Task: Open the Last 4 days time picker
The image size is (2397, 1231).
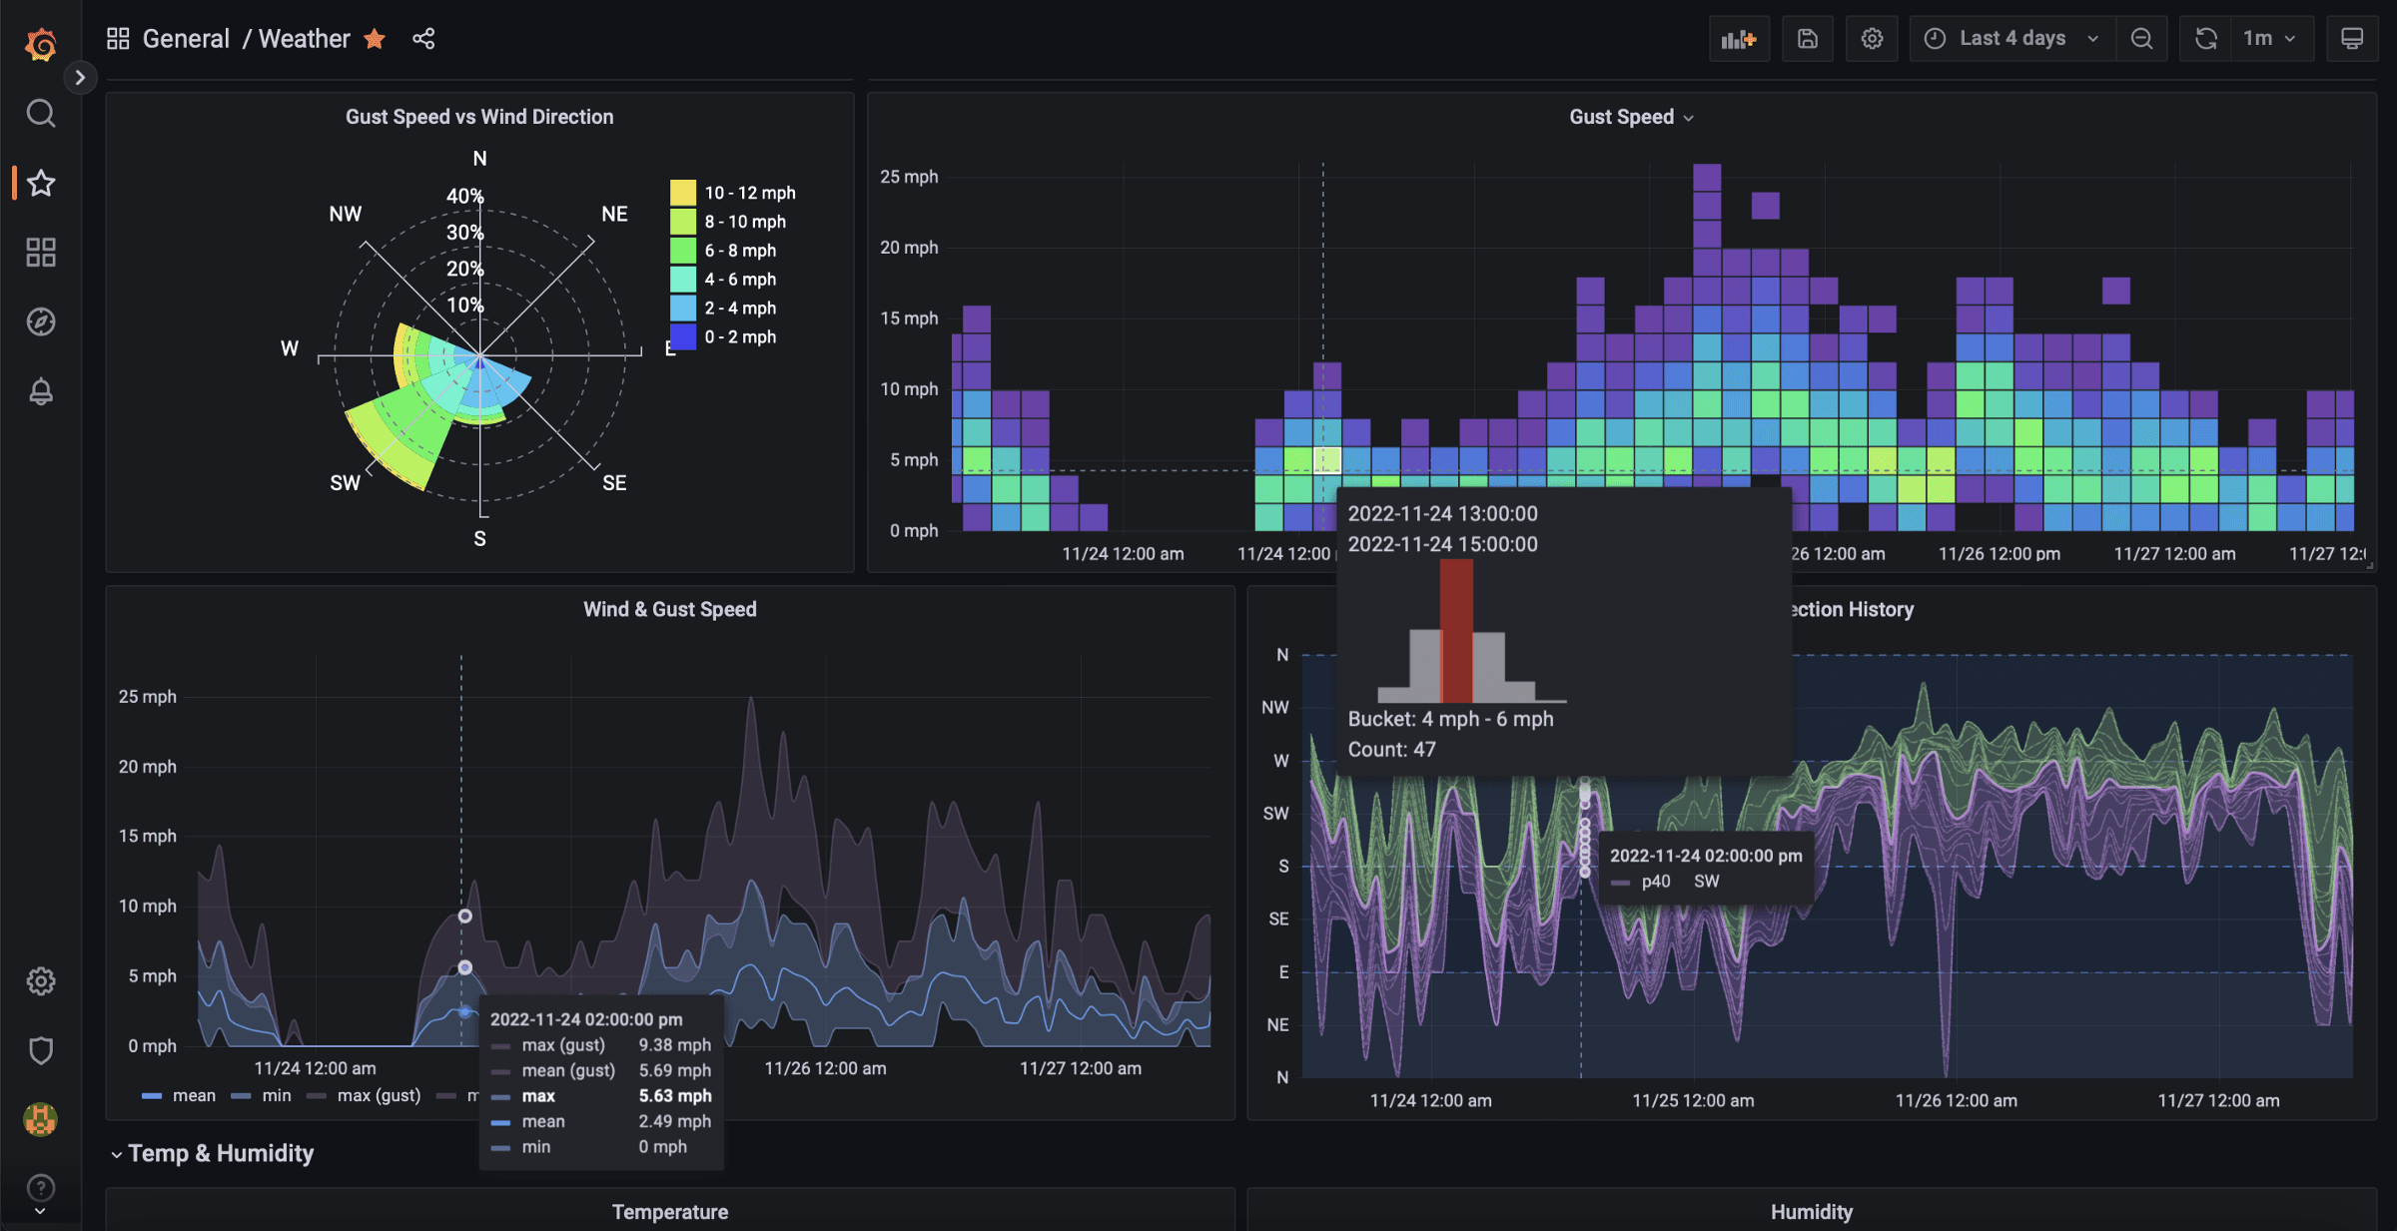Action: coord(2011,39)
